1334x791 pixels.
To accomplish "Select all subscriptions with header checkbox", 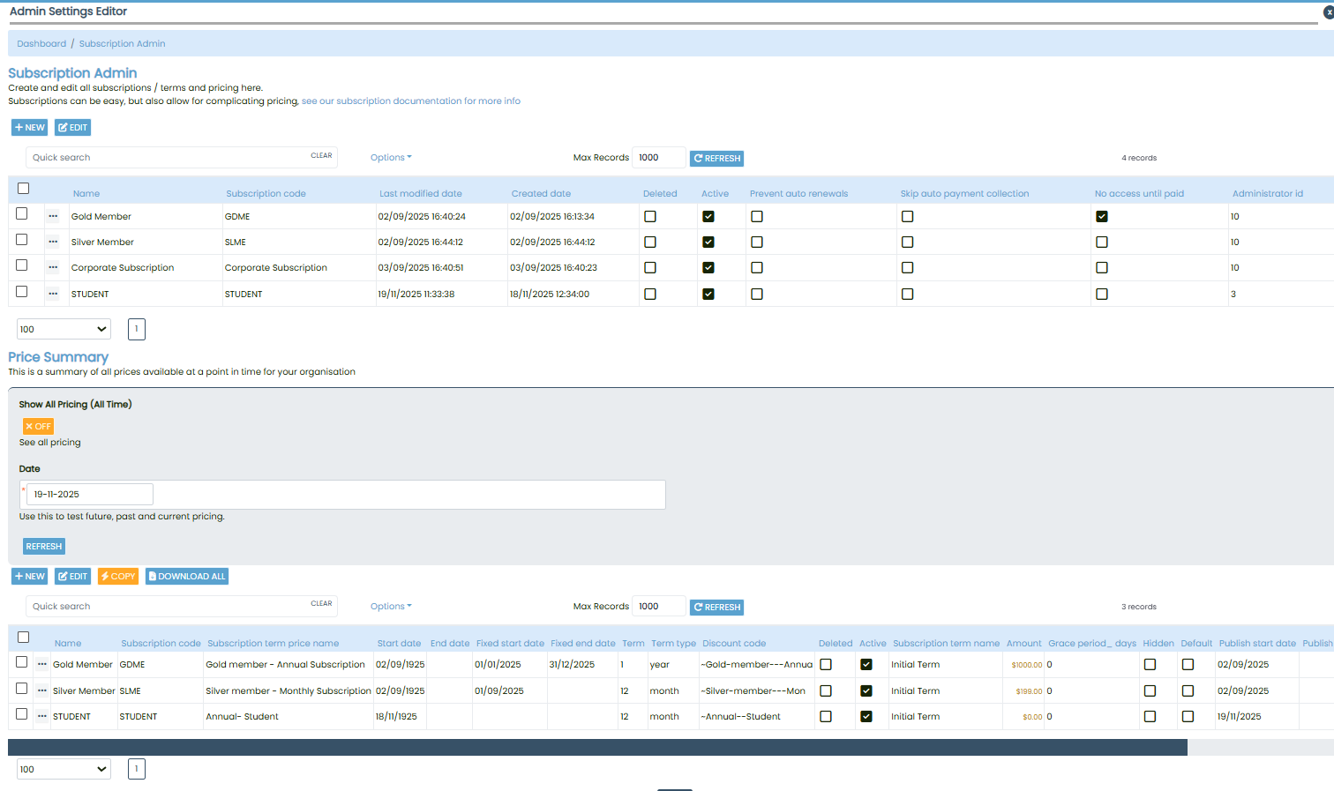I will [24, 189].
